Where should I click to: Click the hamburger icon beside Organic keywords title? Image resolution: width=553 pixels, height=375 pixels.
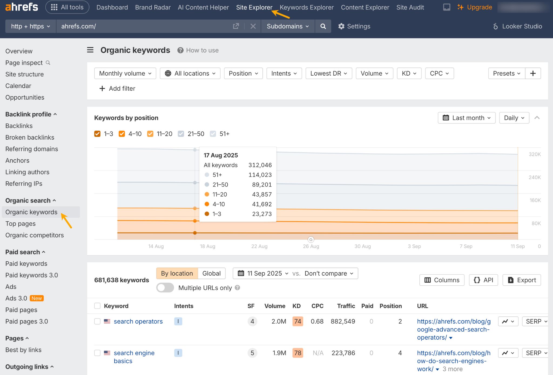click(x=90, y=50)
